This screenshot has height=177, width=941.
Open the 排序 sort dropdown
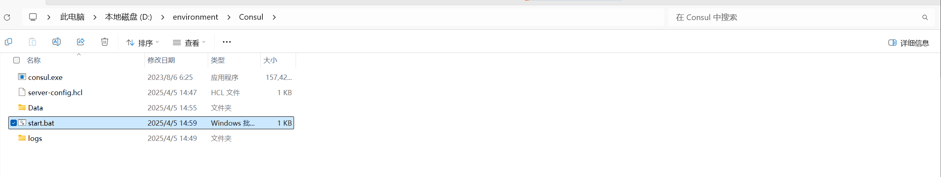pyautogui.click(x=143, y=43)
